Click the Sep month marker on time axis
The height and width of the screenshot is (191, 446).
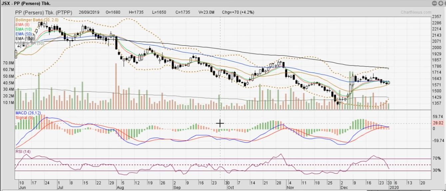[177, 188]
